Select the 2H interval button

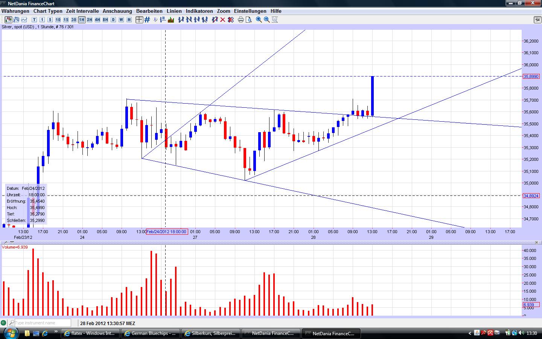90,20
